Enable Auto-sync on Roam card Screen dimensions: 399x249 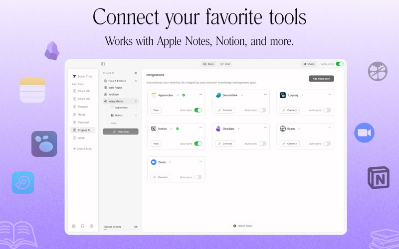pyautogui.click(x=327, y=143)
